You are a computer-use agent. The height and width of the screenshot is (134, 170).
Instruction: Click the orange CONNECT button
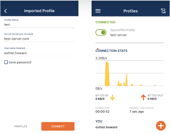[x=58, y=126]
